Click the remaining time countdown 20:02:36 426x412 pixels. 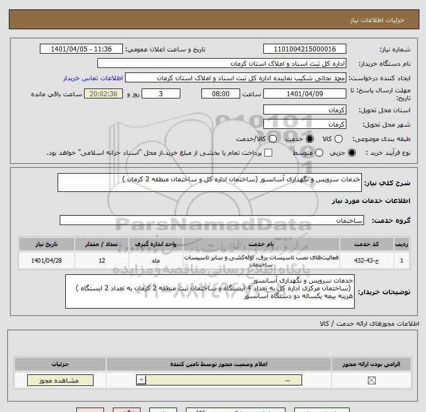pyautogui.click(x=103, y=93)
